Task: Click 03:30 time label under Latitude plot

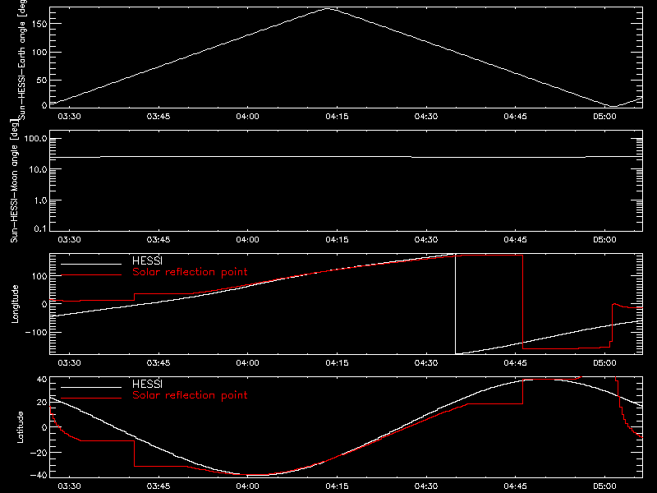Action: tap(69, 486)
